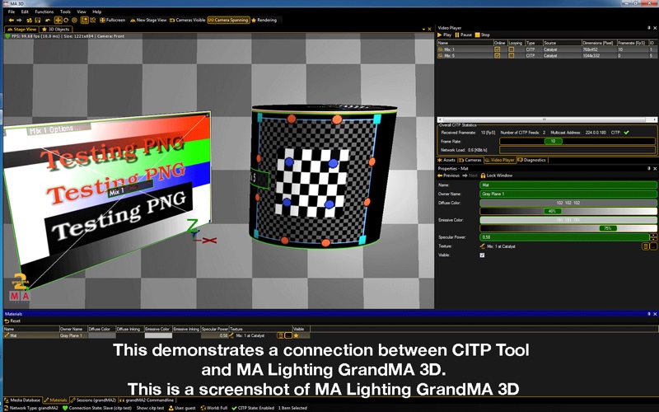Enable Looping for Mix: 1
Screen dimensions: 659x412
[x=511, y=49]
